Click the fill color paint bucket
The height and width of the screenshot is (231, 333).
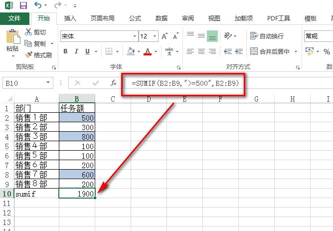(131, 51)
